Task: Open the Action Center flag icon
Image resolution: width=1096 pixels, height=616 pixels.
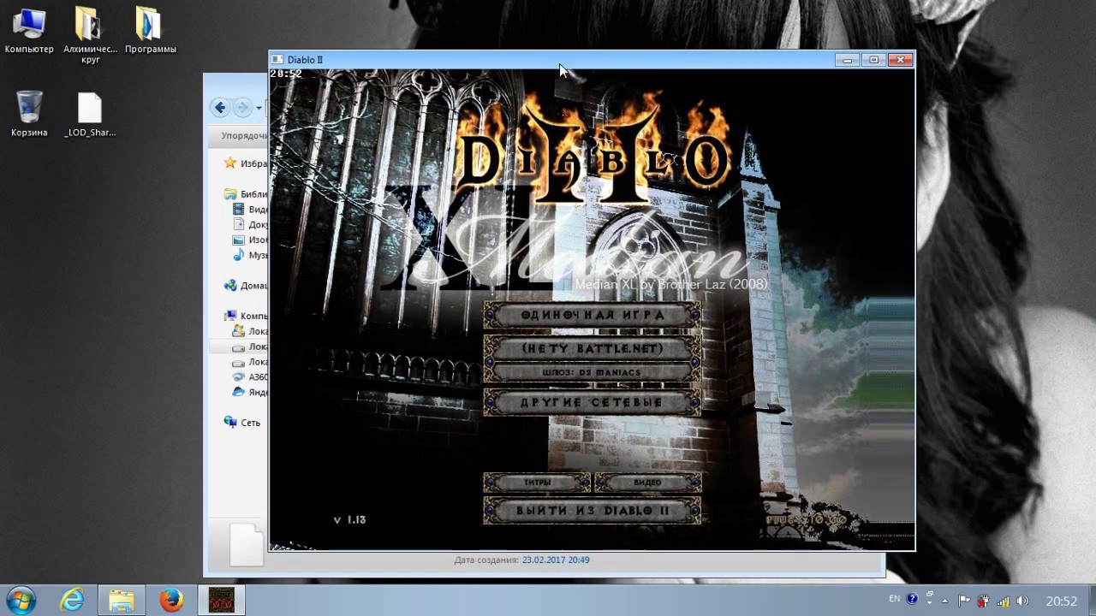Action: [x=964, y=601]
